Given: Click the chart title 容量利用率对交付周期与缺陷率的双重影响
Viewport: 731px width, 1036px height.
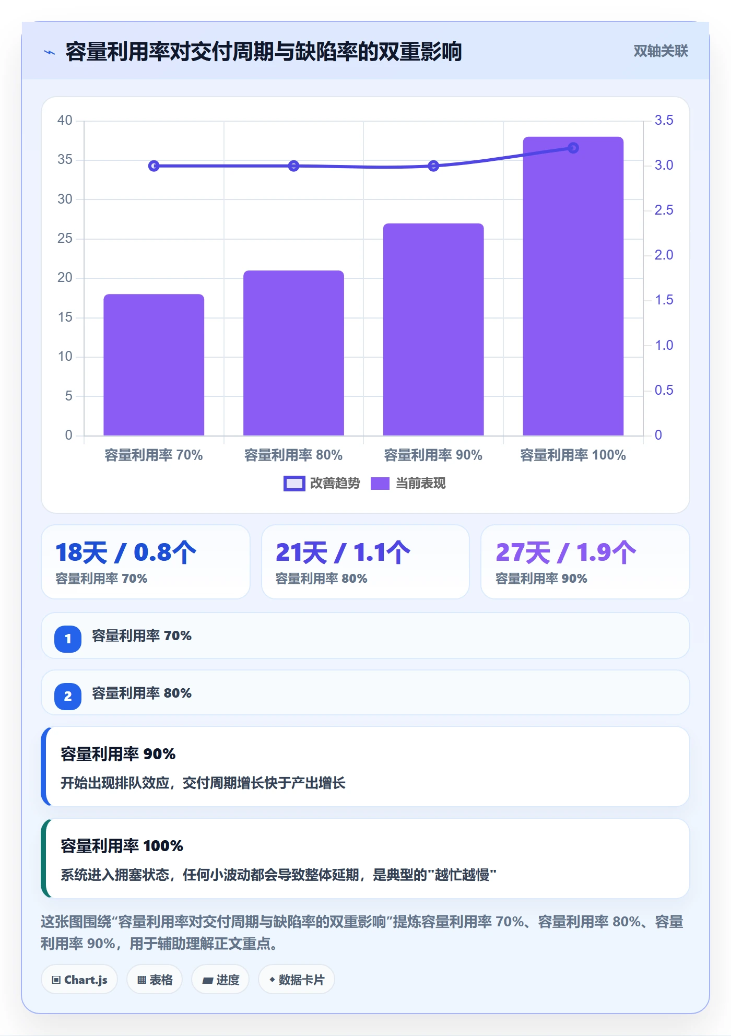Looking at the screenshot, I should click(x=264, y=52).
